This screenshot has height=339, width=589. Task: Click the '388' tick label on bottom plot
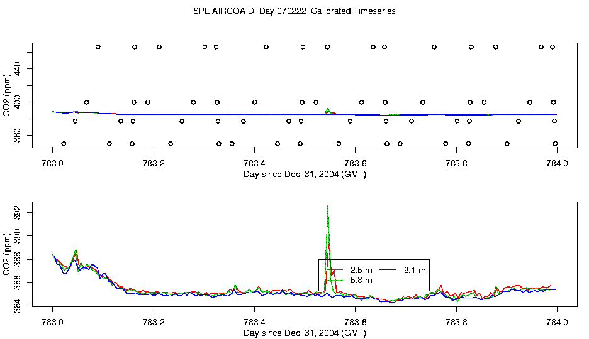tap(17, 260)
